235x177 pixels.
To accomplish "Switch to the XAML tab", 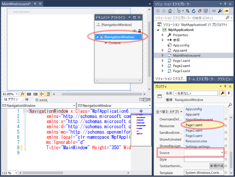I will [x=42, y=100].
